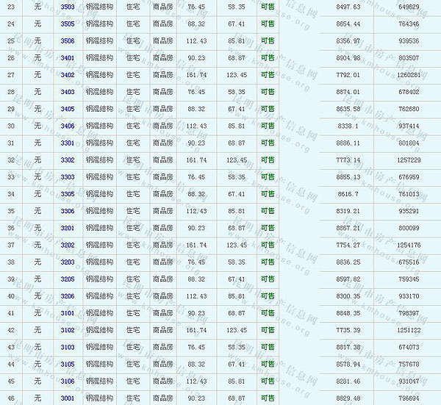Click unit 3203 link

pos(67,262)
